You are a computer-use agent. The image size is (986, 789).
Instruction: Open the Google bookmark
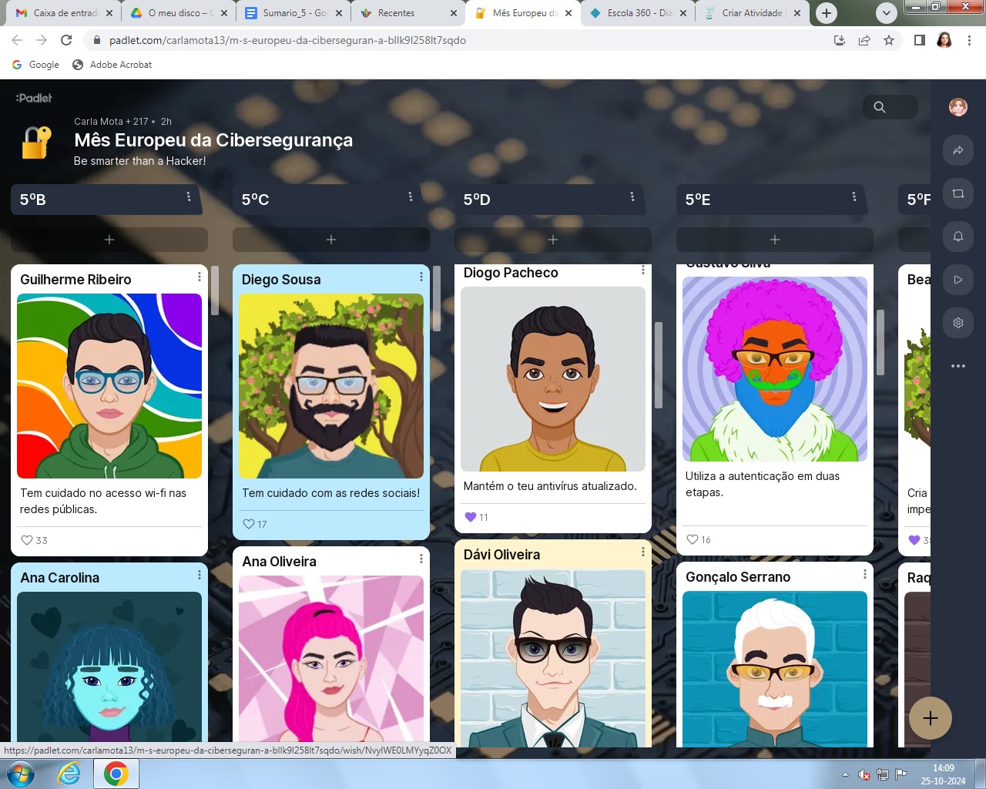pyautogui.click(x=35, y=65)
